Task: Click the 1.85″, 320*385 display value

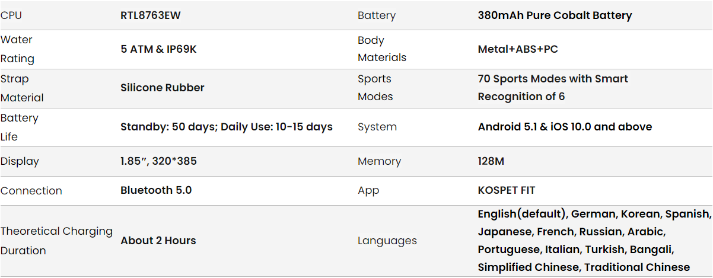Action: (158, 161)
